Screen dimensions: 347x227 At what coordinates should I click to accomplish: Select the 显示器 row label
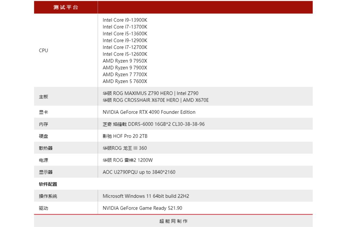pos(46,172)
